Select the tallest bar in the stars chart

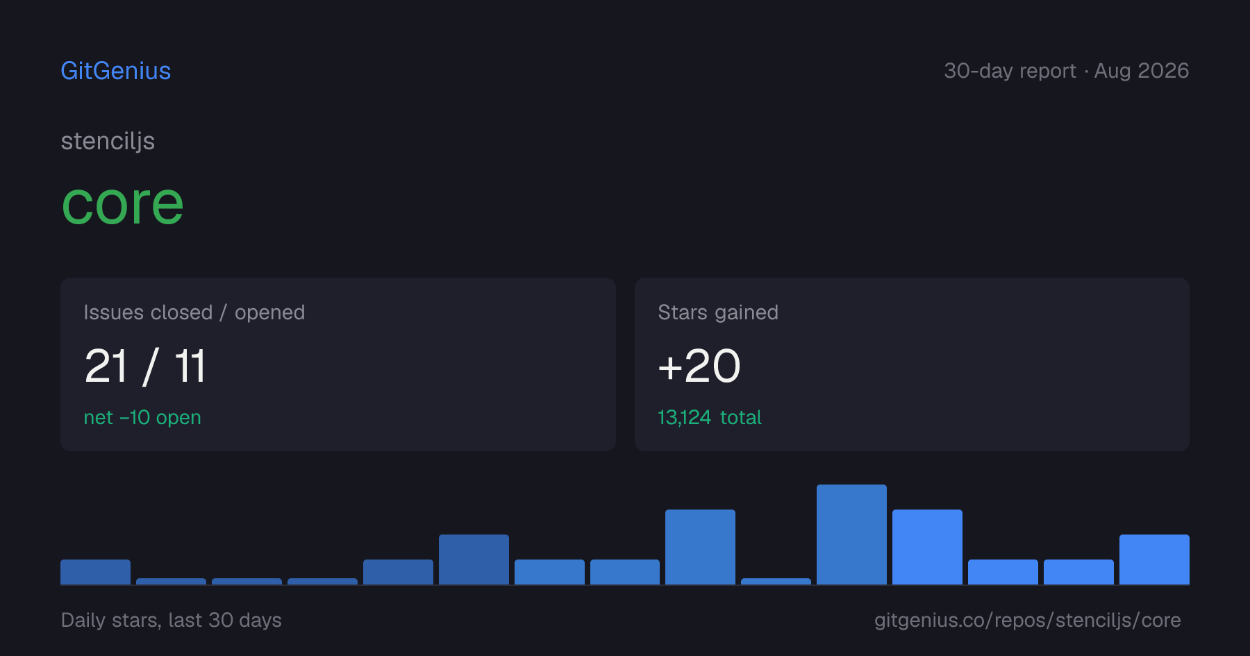point(851,535)
